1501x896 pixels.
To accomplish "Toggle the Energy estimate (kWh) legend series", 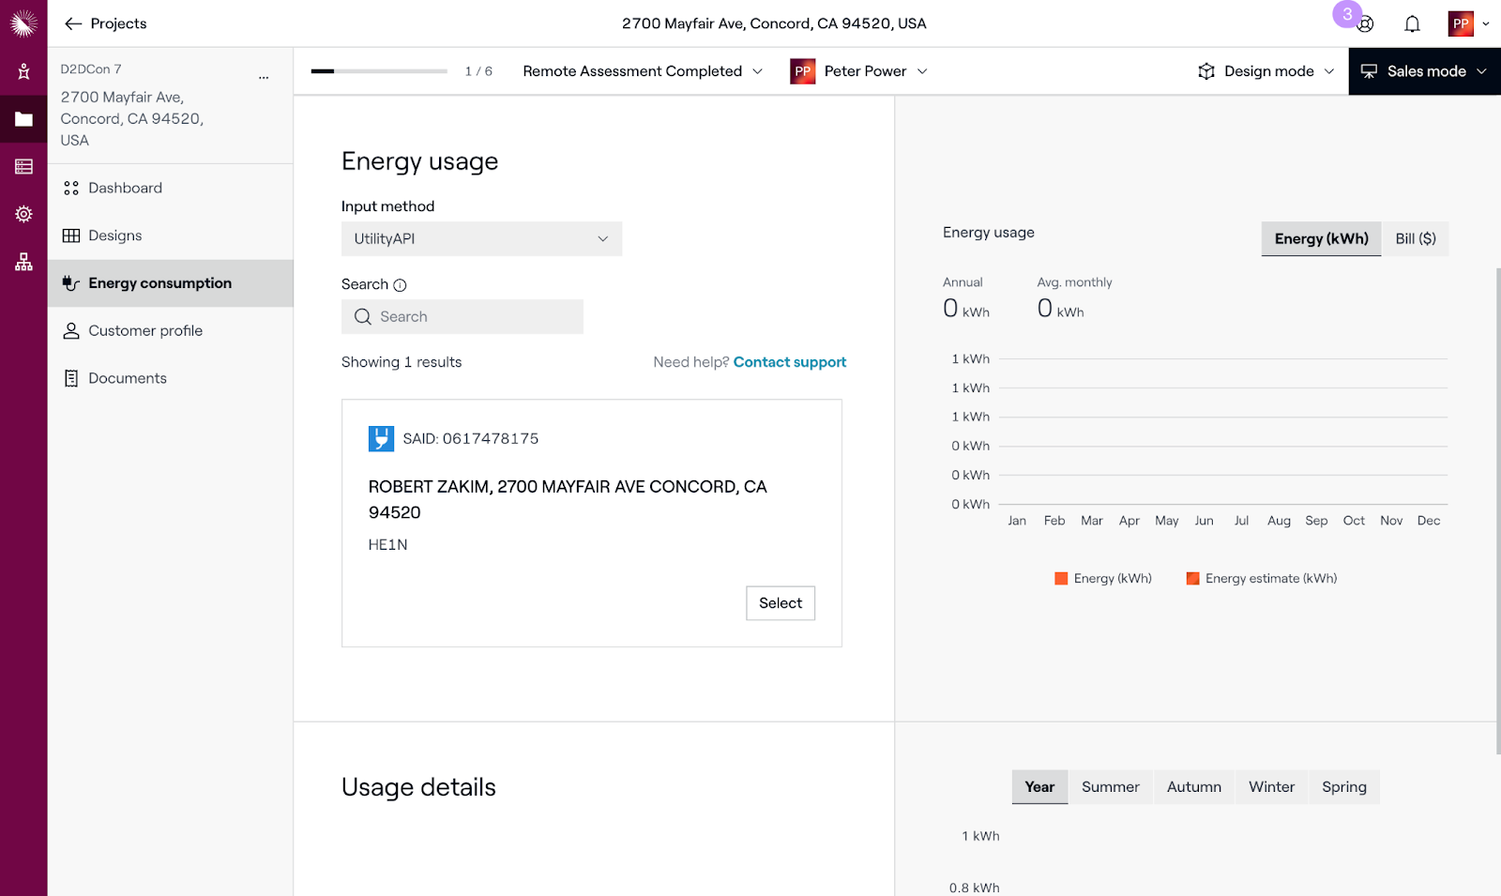I will (x=1262, y=579).
